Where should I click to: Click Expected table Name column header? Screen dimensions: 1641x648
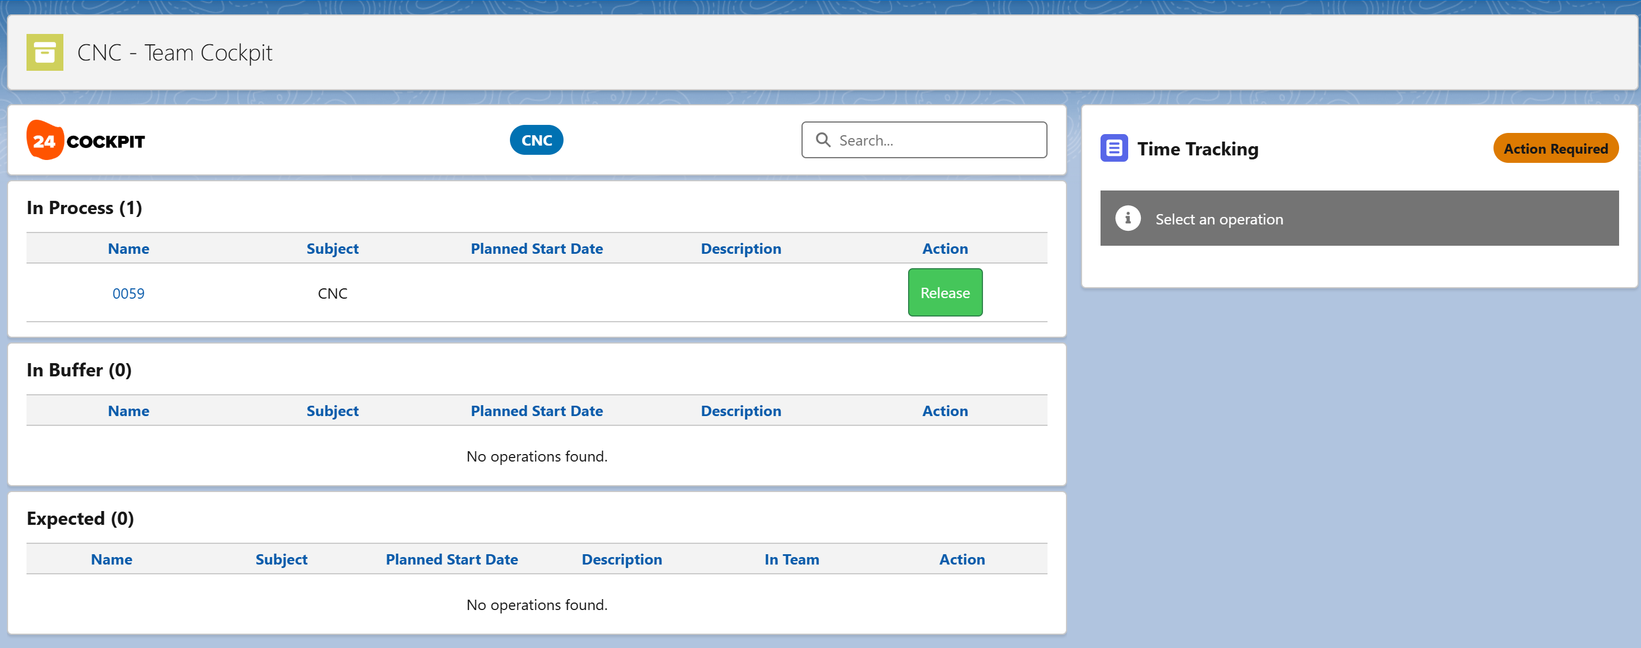pyautogui.click(x=111, y=559)
